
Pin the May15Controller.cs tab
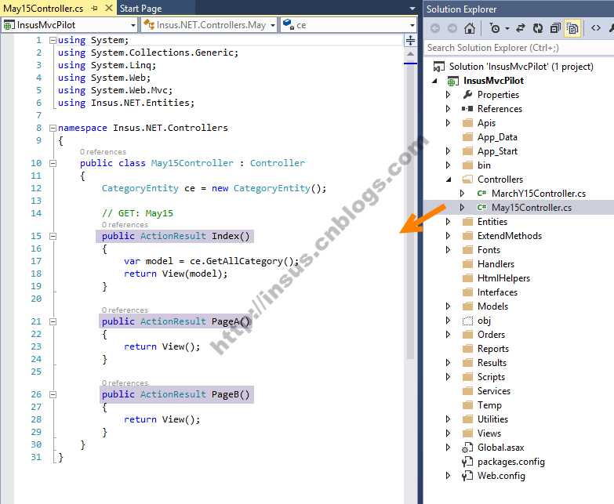click(x=94, y=8)
